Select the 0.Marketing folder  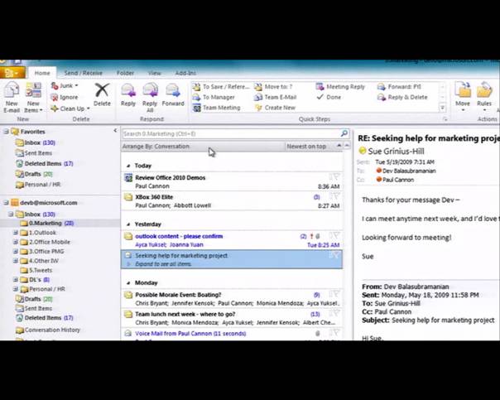(47, 224)
